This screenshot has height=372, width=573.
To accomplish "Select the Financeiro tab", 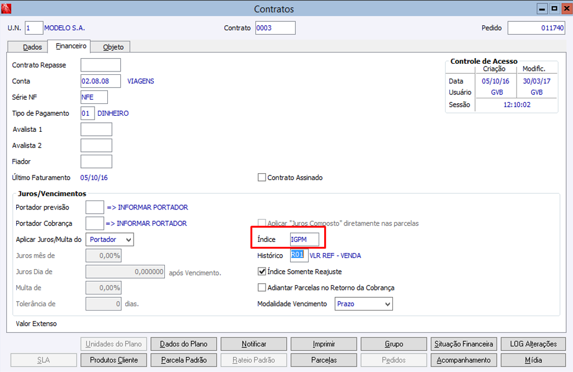I will [69, 46].
